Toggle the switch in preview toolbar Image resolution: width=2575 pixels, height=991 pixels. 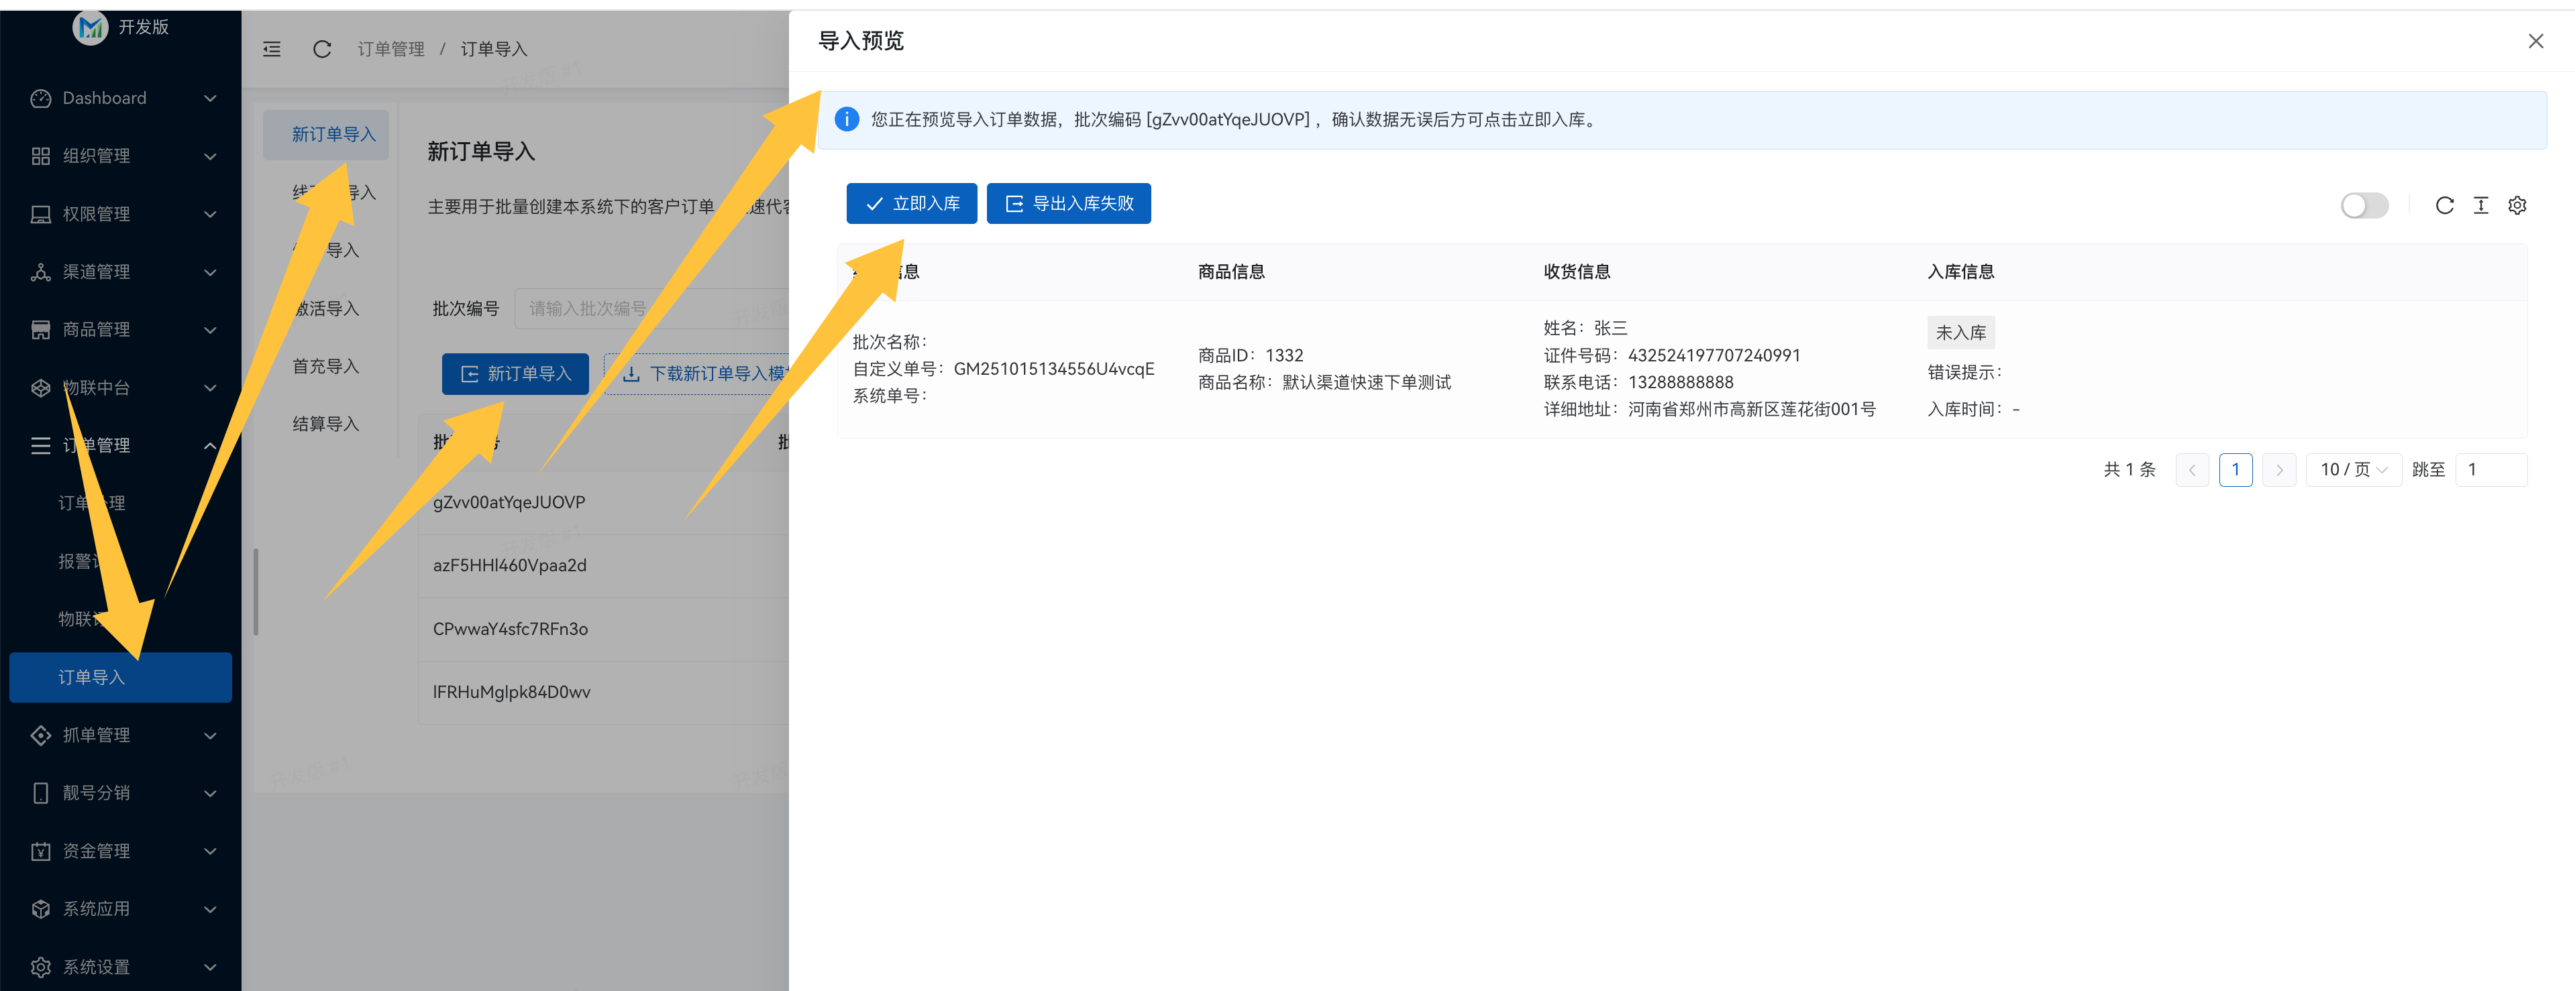coord(2364,205)
